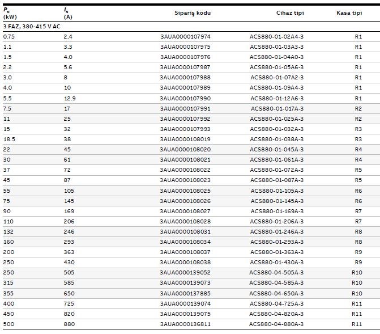Click order code 3AUA0000107974
This screenshot has width=380, height=334.
(x=185, y=37)
